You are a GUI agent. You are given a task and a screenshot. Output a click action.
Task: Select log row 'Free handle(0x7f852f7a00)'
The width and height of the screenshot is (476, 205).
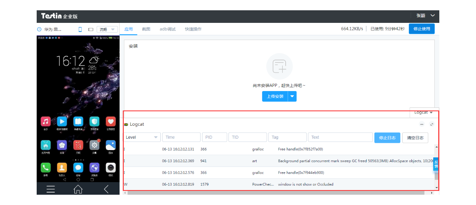(278, 149)
